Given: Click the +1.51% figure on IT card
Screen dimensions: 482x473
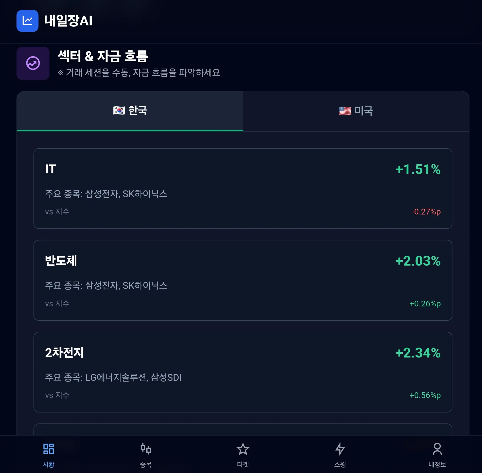Looking at the screenshot, I should coord(418,170).
